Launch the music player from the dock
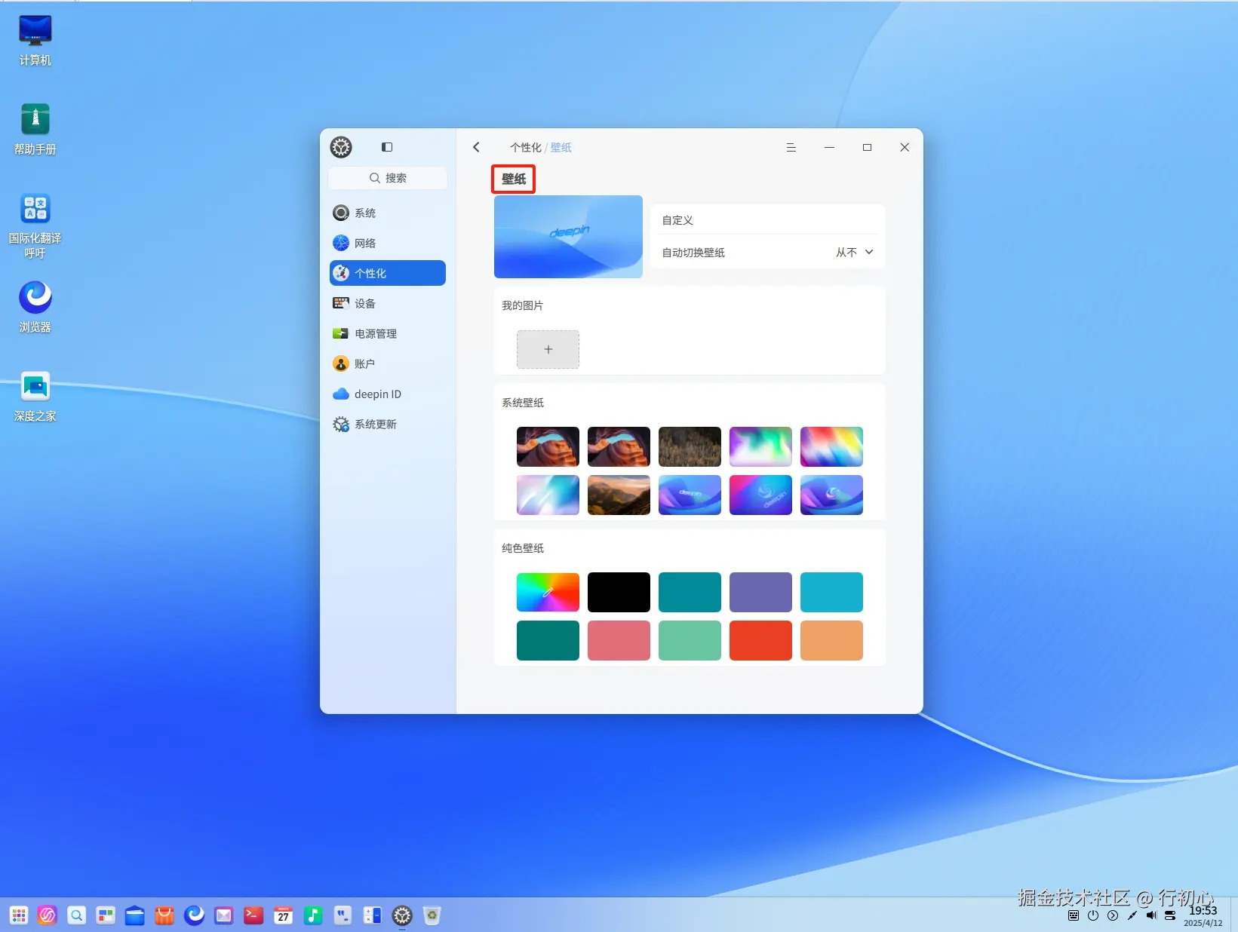Image resolution: width=1238 pixels, height=932 pixels. point(313,915)
